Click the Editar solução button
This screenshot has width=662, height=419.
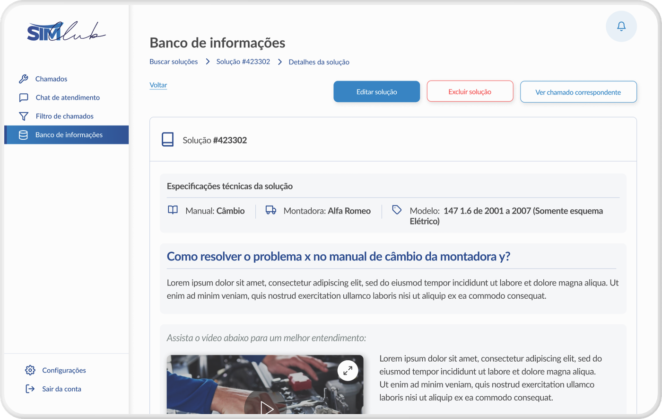377,92
